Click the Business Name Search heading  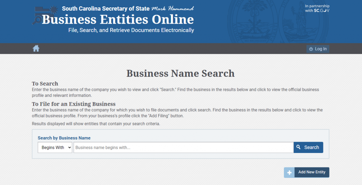[181, 73]
